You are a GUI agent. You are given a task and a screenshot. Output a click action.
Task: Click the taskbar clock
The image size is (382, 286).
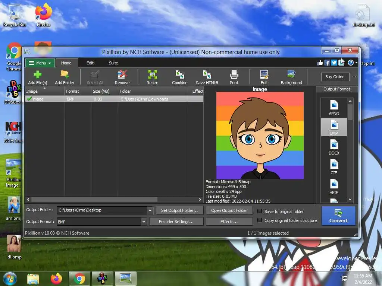click(x=363, y=279)
